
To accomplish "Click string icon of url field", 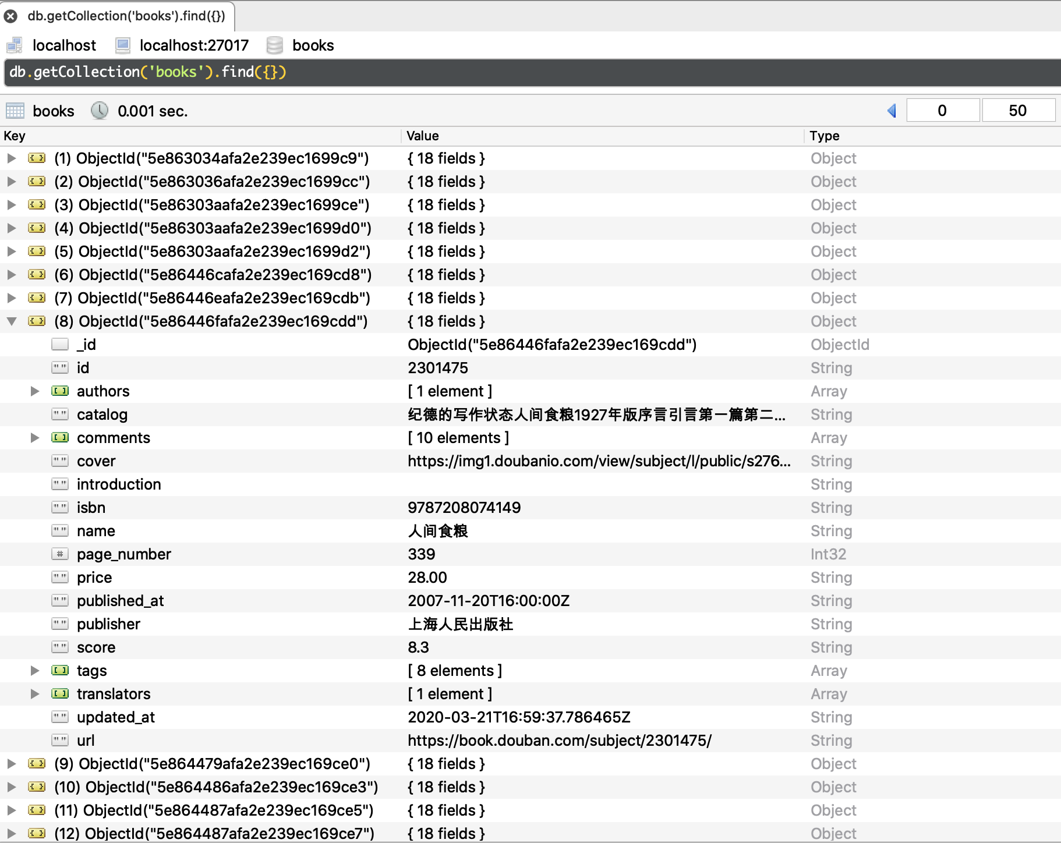I will (60, 741).
